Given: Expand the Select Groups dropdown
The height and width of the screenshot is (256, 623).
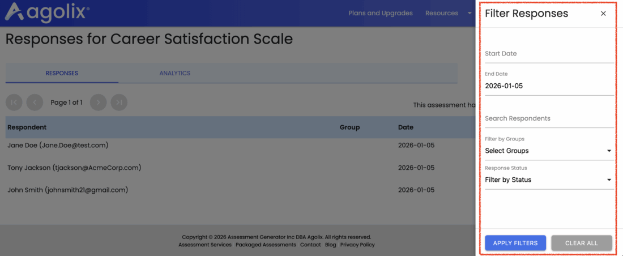Looking at the screenshot, I should pos(549,151).
